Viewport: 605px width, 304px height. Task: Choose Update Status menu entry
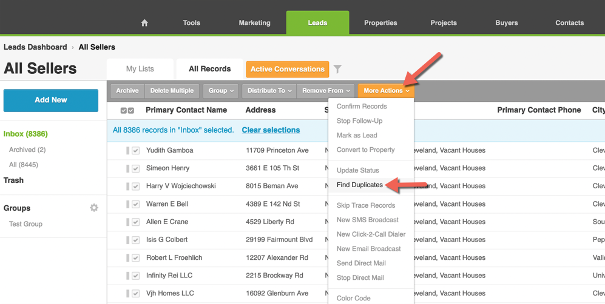[357, 171]
